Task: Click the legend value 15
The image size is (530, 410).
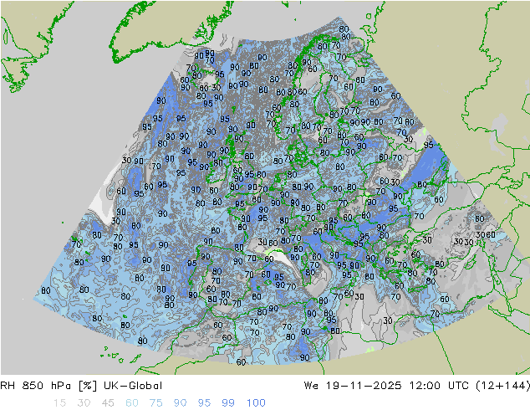Action: point(59,403)
